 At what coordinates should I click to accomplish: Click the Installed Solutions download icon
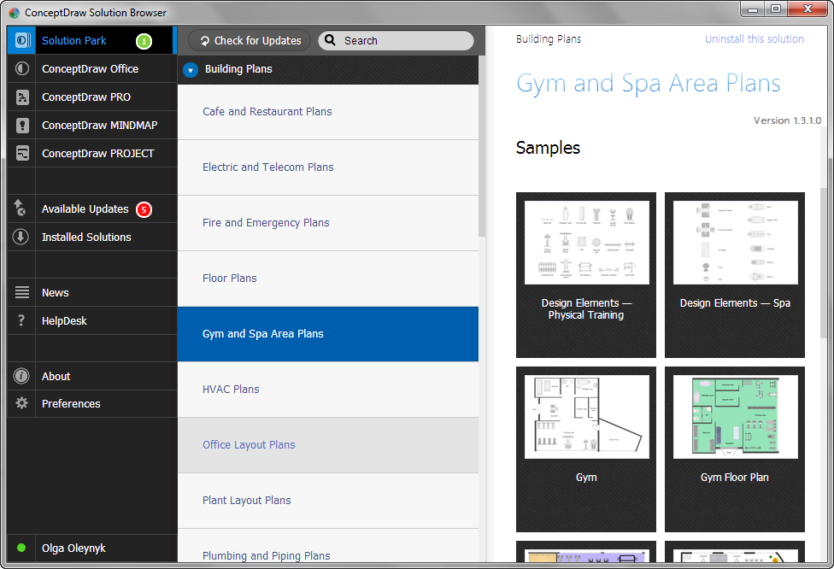[x=21, y=237]
